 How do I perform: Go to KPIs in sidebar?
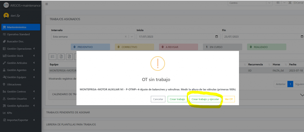[9, 113]
